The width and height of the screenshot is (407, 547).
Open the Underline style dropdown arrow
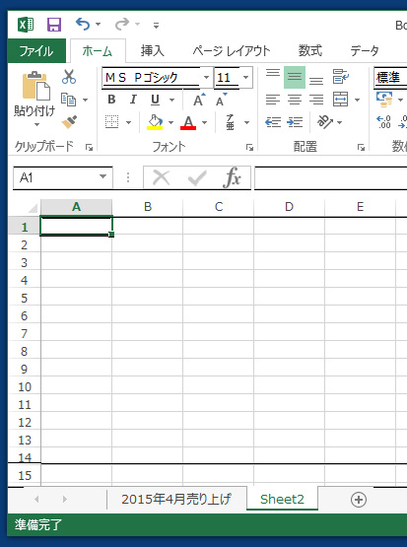tap(171, 101)
